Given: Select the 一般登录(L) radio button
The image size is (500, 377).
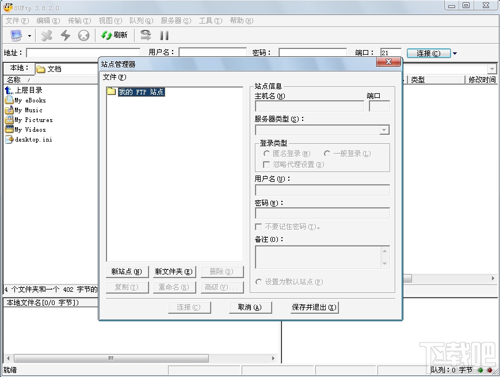Looking at the screenshot, I should click(x=327, y=154).
